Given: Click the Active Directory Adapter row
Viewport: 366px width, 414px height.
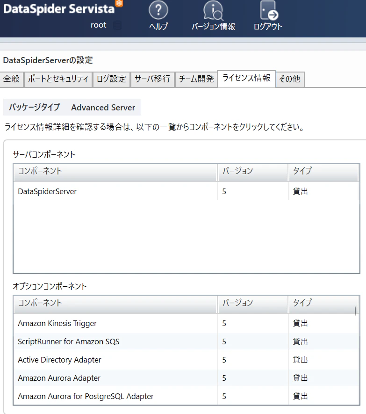Looking at the screenshot, I should [187, 360].
